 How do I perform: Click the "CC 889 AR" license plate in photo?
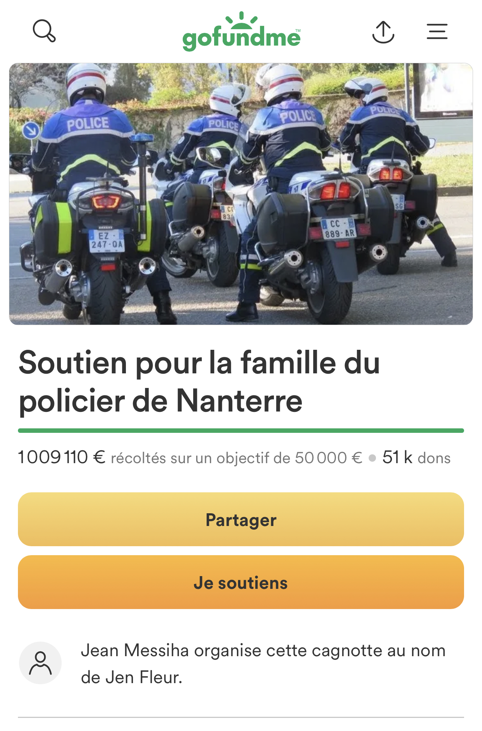click(339, 229)
